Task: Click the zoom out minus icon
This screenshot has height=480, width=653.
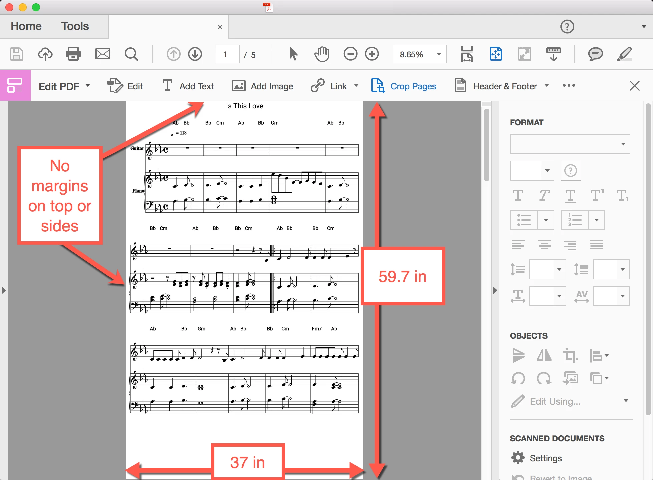Action: pyautogui.click(x=350, y=54)
